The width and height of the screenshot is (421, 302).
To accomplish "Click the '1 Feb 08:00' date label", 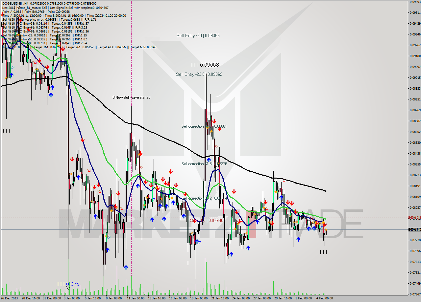I will [304, 298].
